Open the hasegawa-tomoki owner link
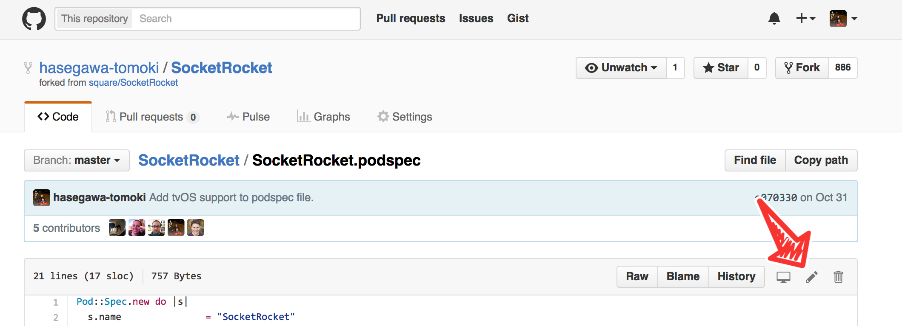Viewport: 902px width, 326px height. [99, 68]
